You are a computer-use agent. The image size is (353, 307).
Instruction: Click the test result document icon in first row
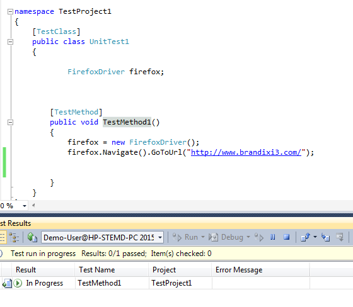[x=7, y=283]
